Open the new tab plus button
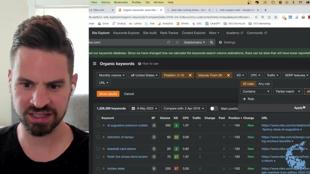Screen dimensions: 310x174 coord(265,10)
